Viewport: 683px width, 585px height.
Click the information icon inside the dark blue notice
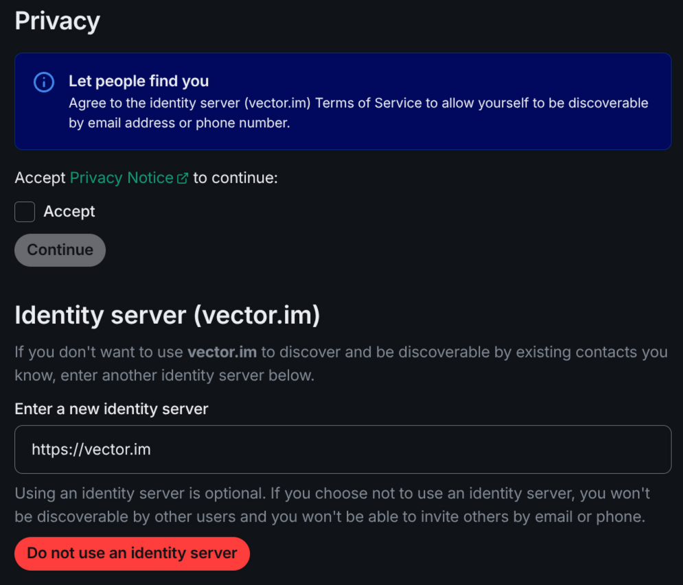[x=43, y=82]
